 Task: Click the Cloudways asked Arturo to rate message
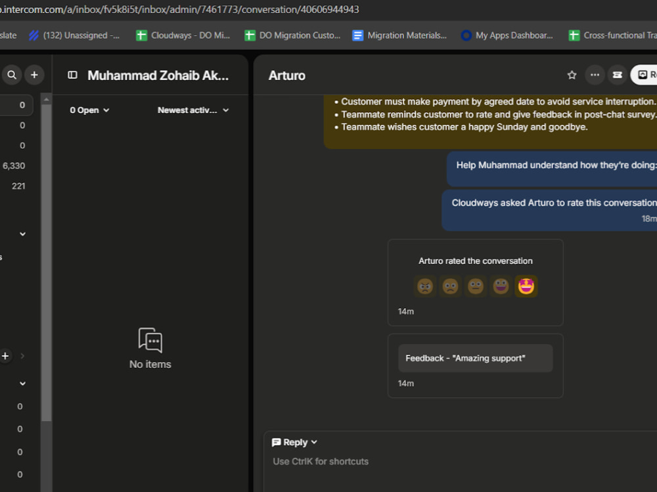[x=549, y=210]
